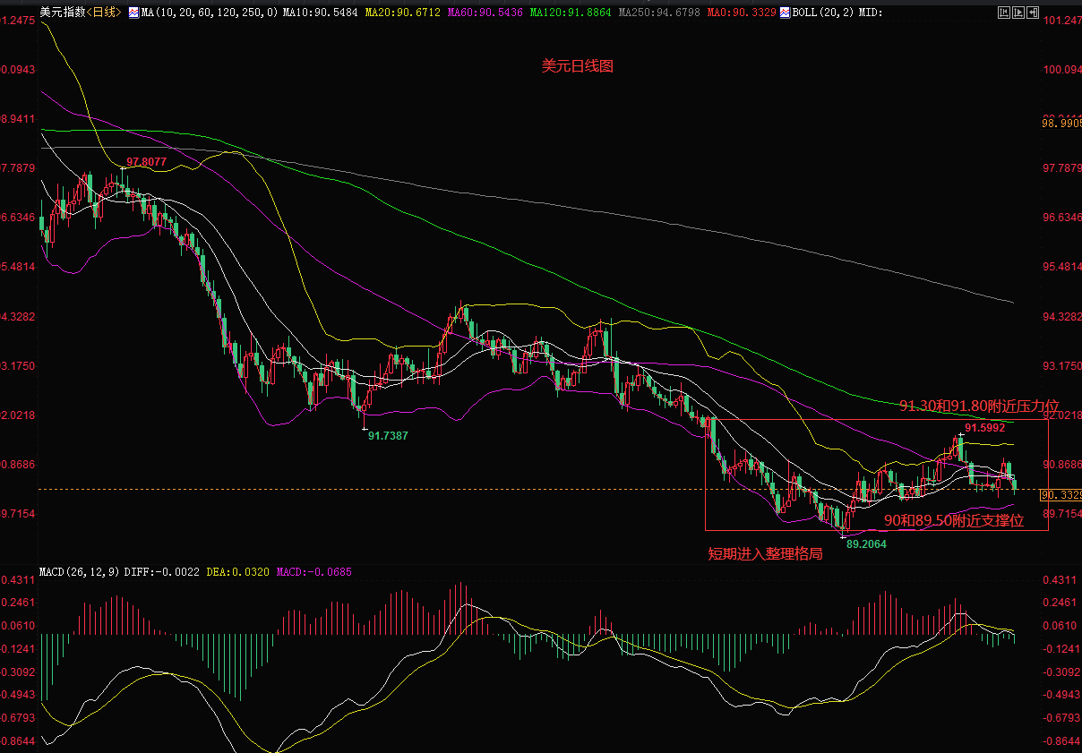Click the current price tag 90.3329
This screenshot has width=1082, height=753.
pos(1061,494)
